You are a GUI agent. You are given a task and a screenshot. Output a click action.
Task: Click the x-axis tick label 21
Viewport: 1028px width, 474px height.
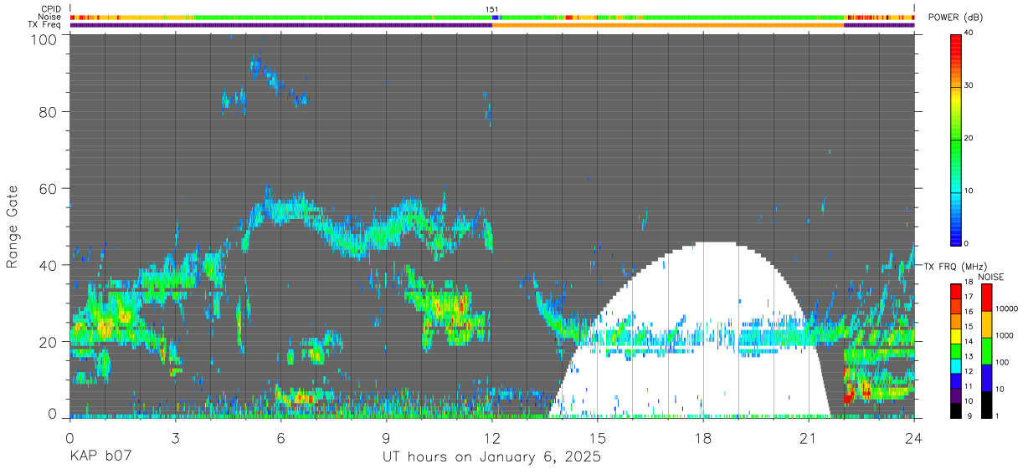pos(808,436)
